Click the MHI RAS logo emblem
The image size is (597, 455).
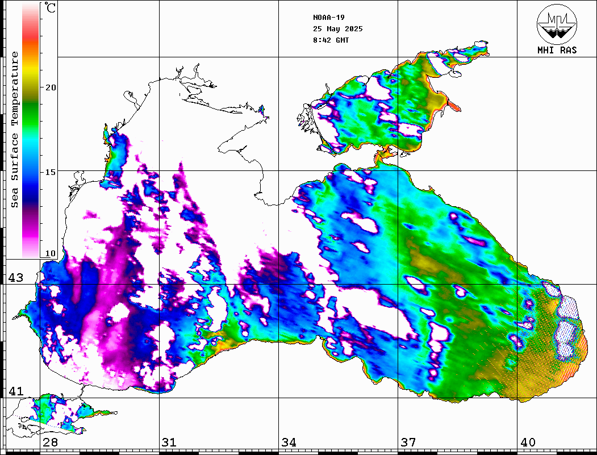[x=557, y=24]
